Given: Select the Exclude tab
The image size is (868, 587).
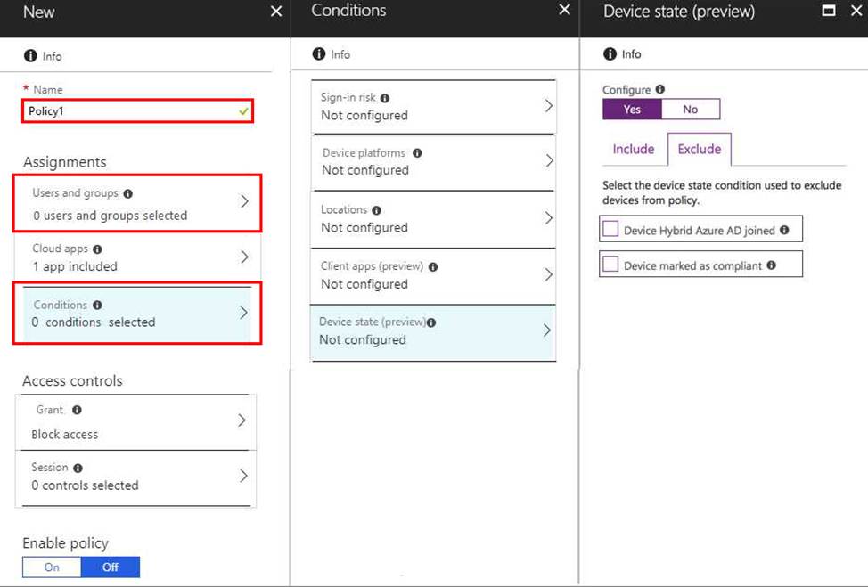Looking at the screenshot, I should pos(700,150).
